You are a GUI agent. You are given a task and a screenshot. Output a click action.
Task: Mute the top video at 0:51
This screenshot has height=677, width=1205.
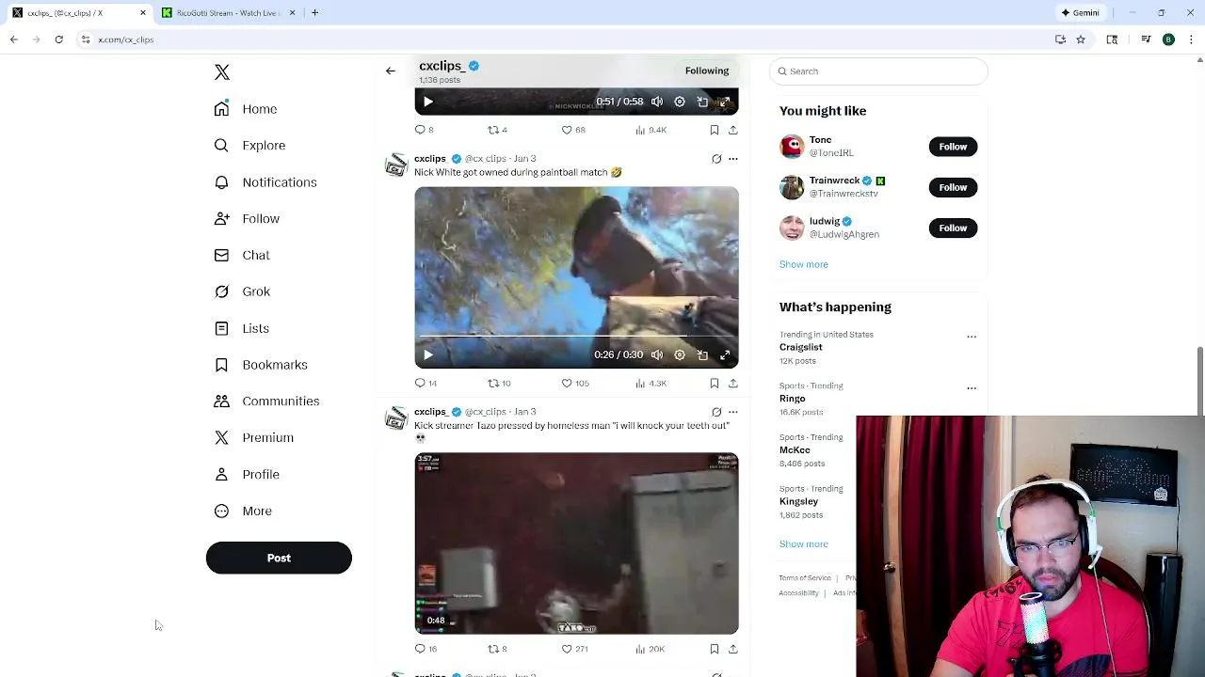click(657, 102)
